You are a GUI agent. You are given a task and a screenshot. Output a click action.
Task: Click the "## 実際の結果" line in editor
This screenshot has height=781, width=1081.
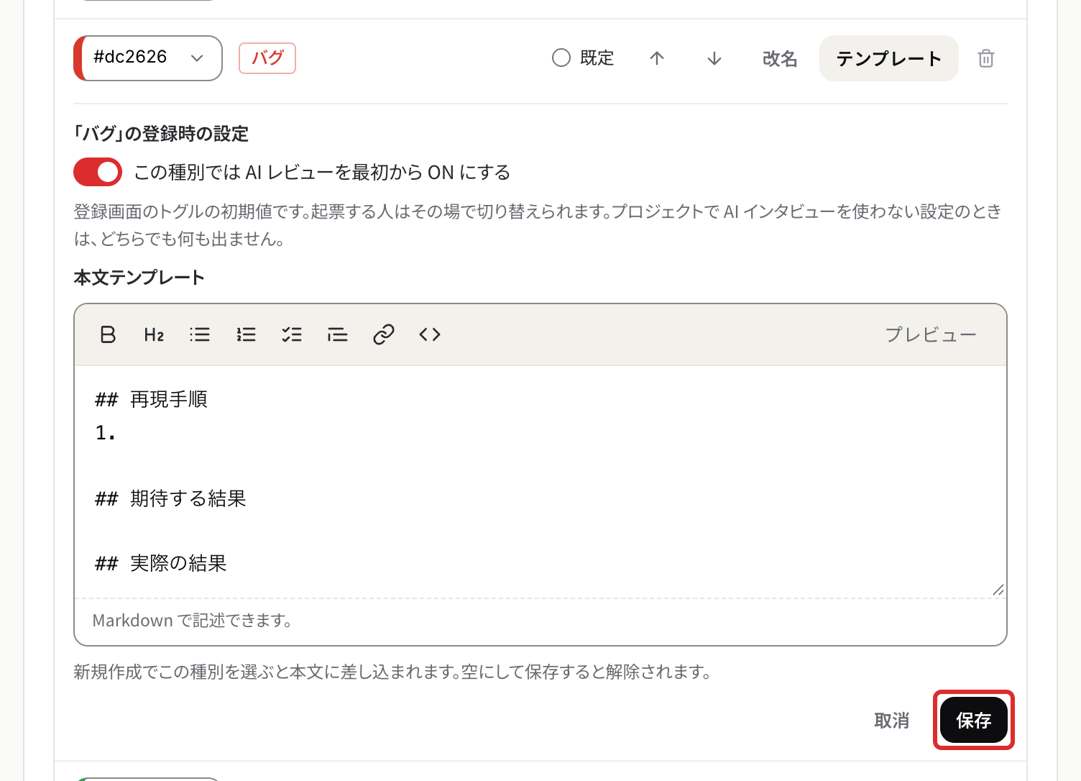click(161, 563)
